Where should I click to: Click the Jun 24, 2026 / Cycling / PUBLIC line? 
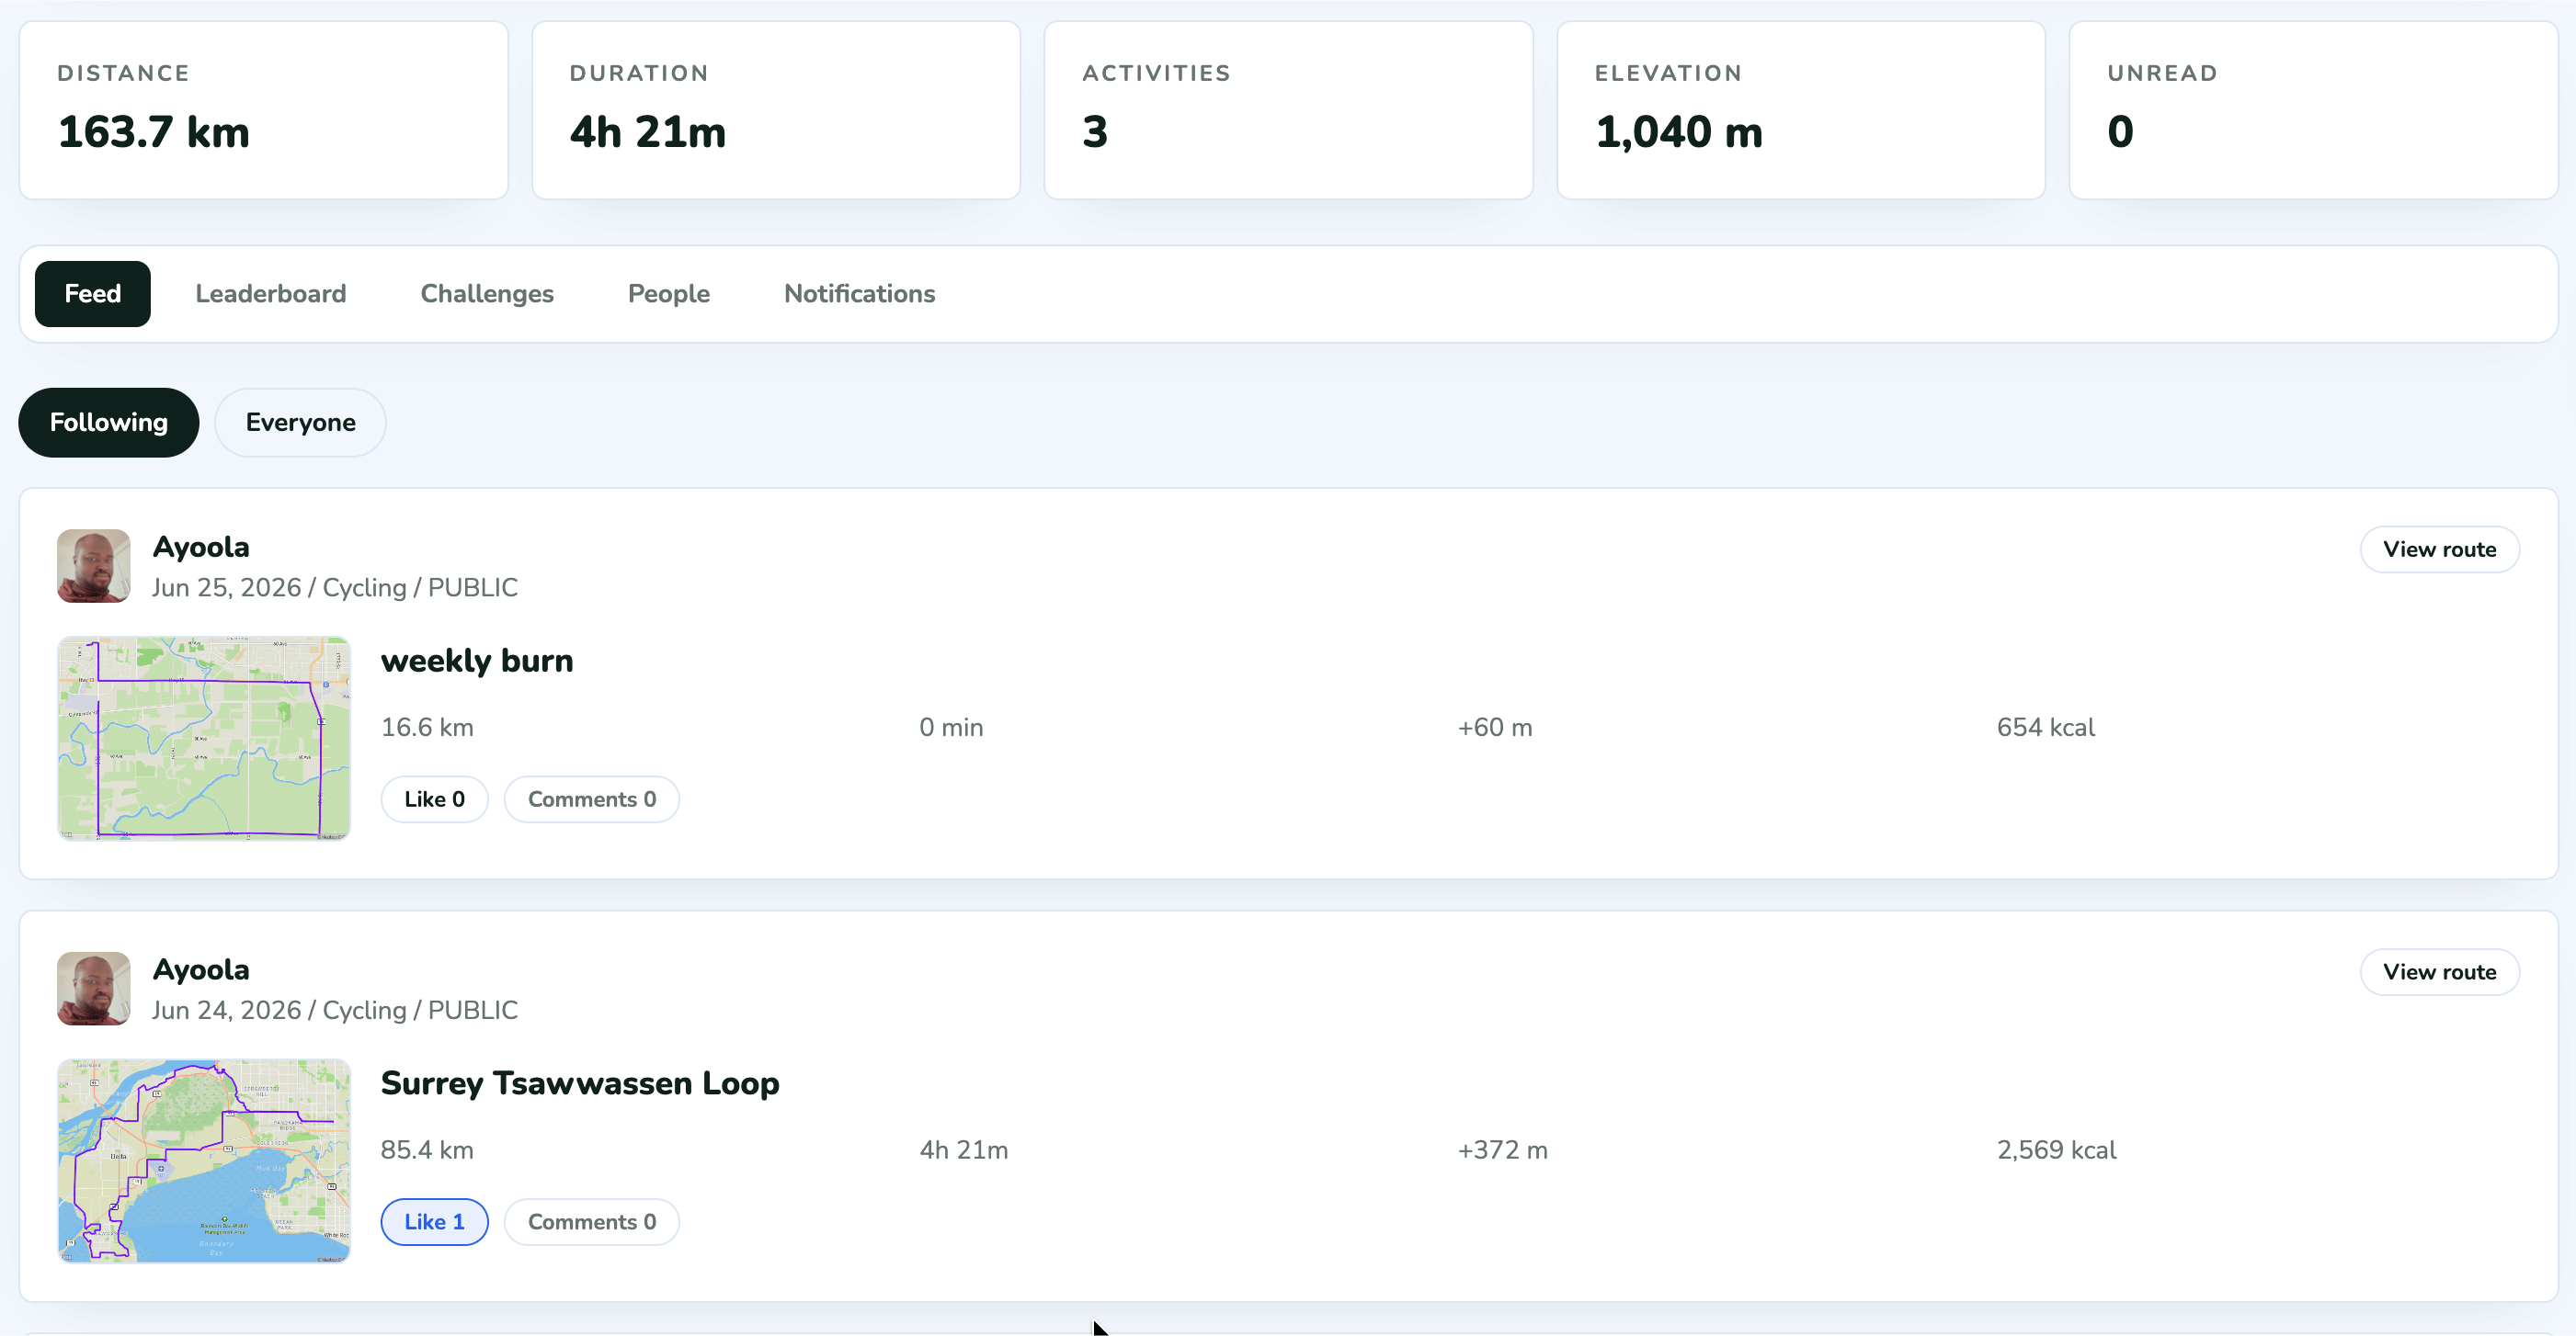coord(335,1010)
